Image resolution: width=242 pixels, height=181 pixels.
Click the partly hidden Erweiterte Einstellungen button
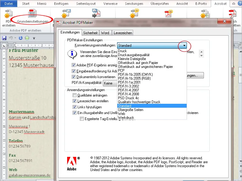(195, 75)
